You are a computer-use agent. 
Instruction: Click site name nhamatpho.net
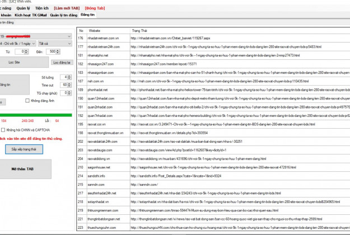(98, 55)
